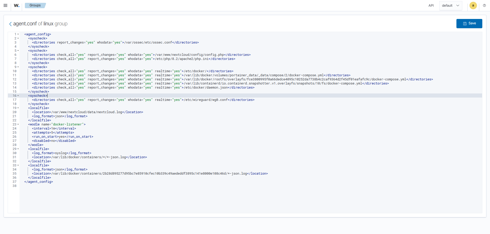
Task: Click '/etc/wireguard/wg0.conf' on line 17
Action: pyautogui.click(x=206, y=100)
